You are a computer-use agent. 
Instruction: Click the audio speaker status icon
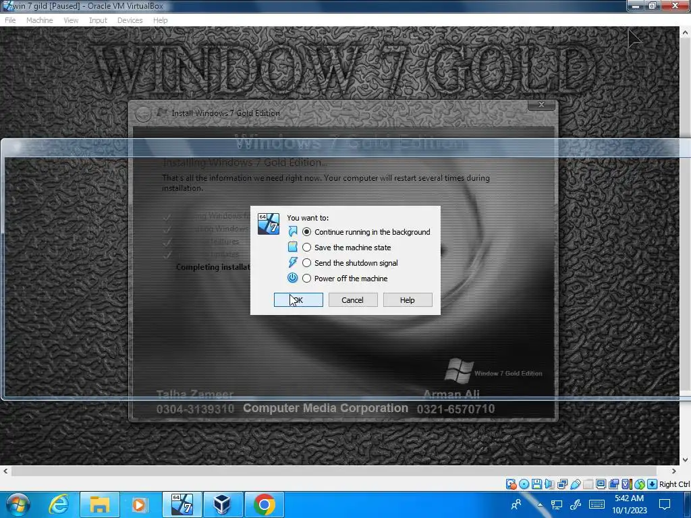(x=549, y=484)
